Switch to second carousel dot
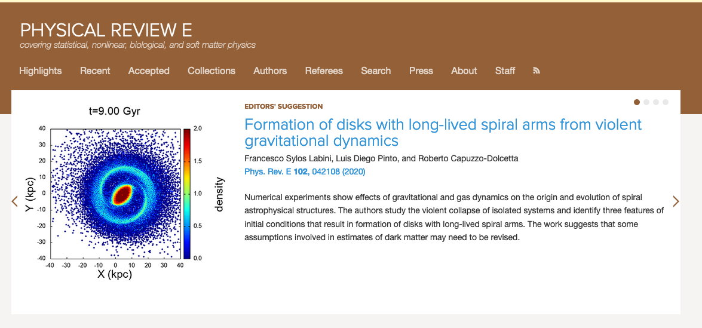The image size is (702, 328). 646,102
